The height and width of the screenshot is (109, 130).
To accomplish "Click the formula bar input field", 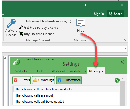I will tap(63, 49).
